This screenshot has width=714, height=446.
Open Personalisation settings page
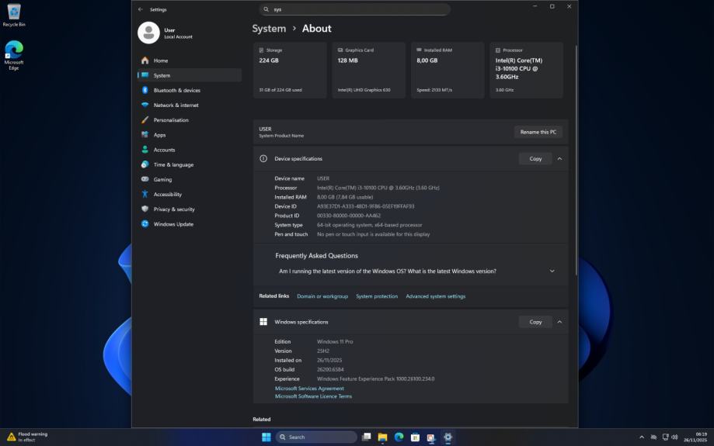click(170, 120)
